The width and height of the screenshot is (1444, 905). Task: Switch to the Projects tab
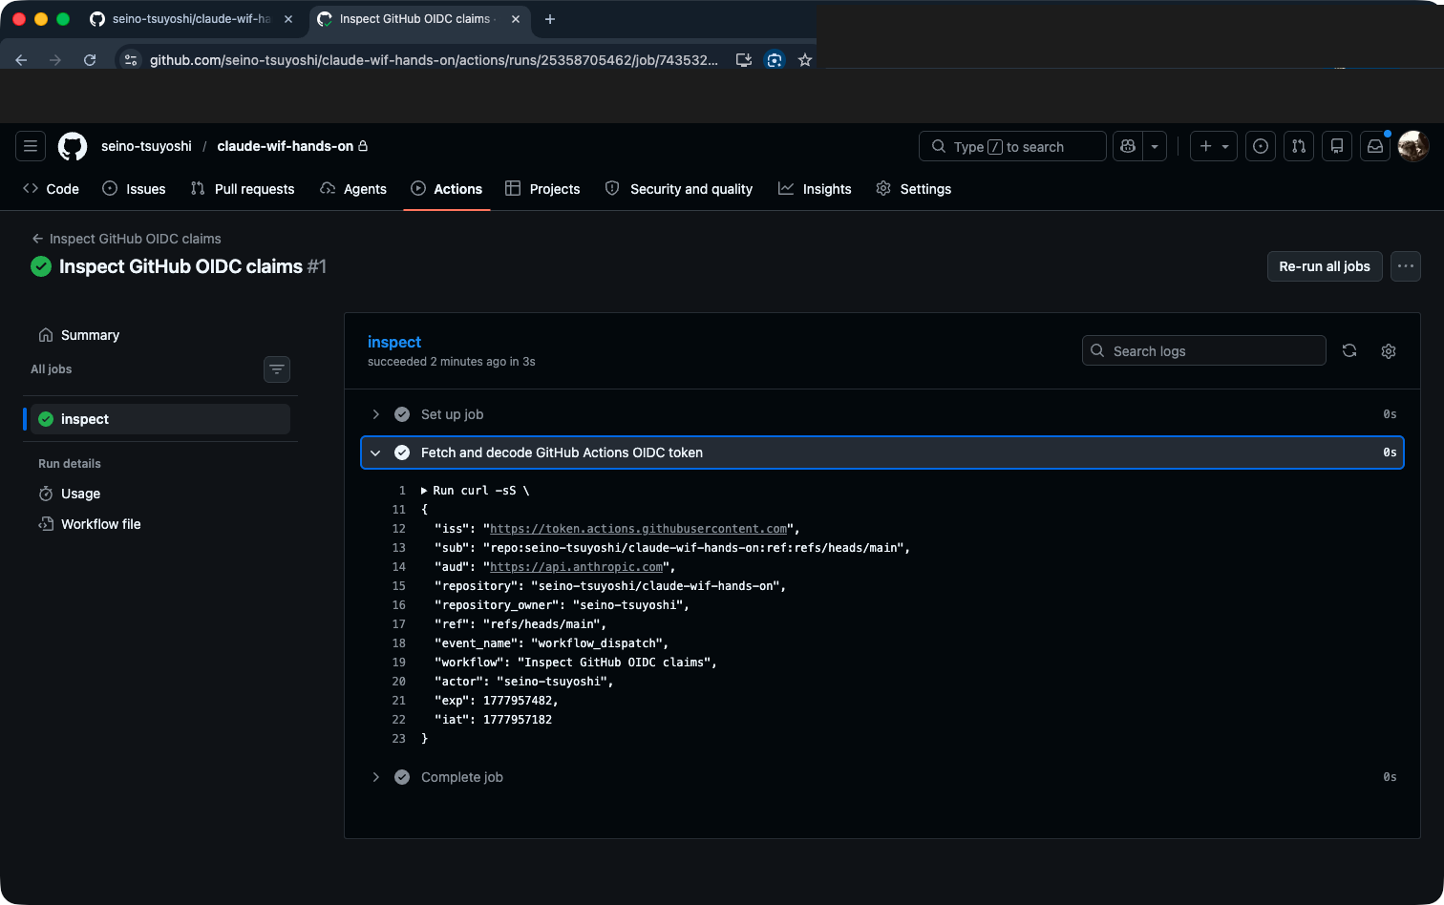click(x=542, y=189)
